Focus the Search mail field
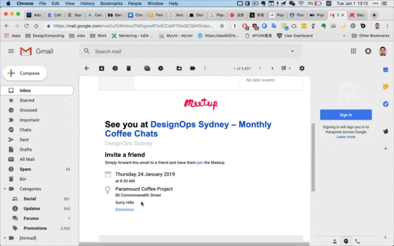This screenshot has width=394, height=246. pyautogui.click(x=190, y=51)
